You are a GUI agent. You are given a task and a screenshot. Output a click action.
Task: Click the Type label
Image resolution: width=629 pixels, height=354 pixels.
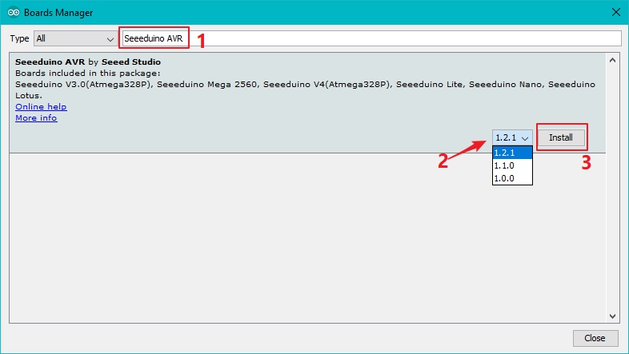[x=19, y=38]
